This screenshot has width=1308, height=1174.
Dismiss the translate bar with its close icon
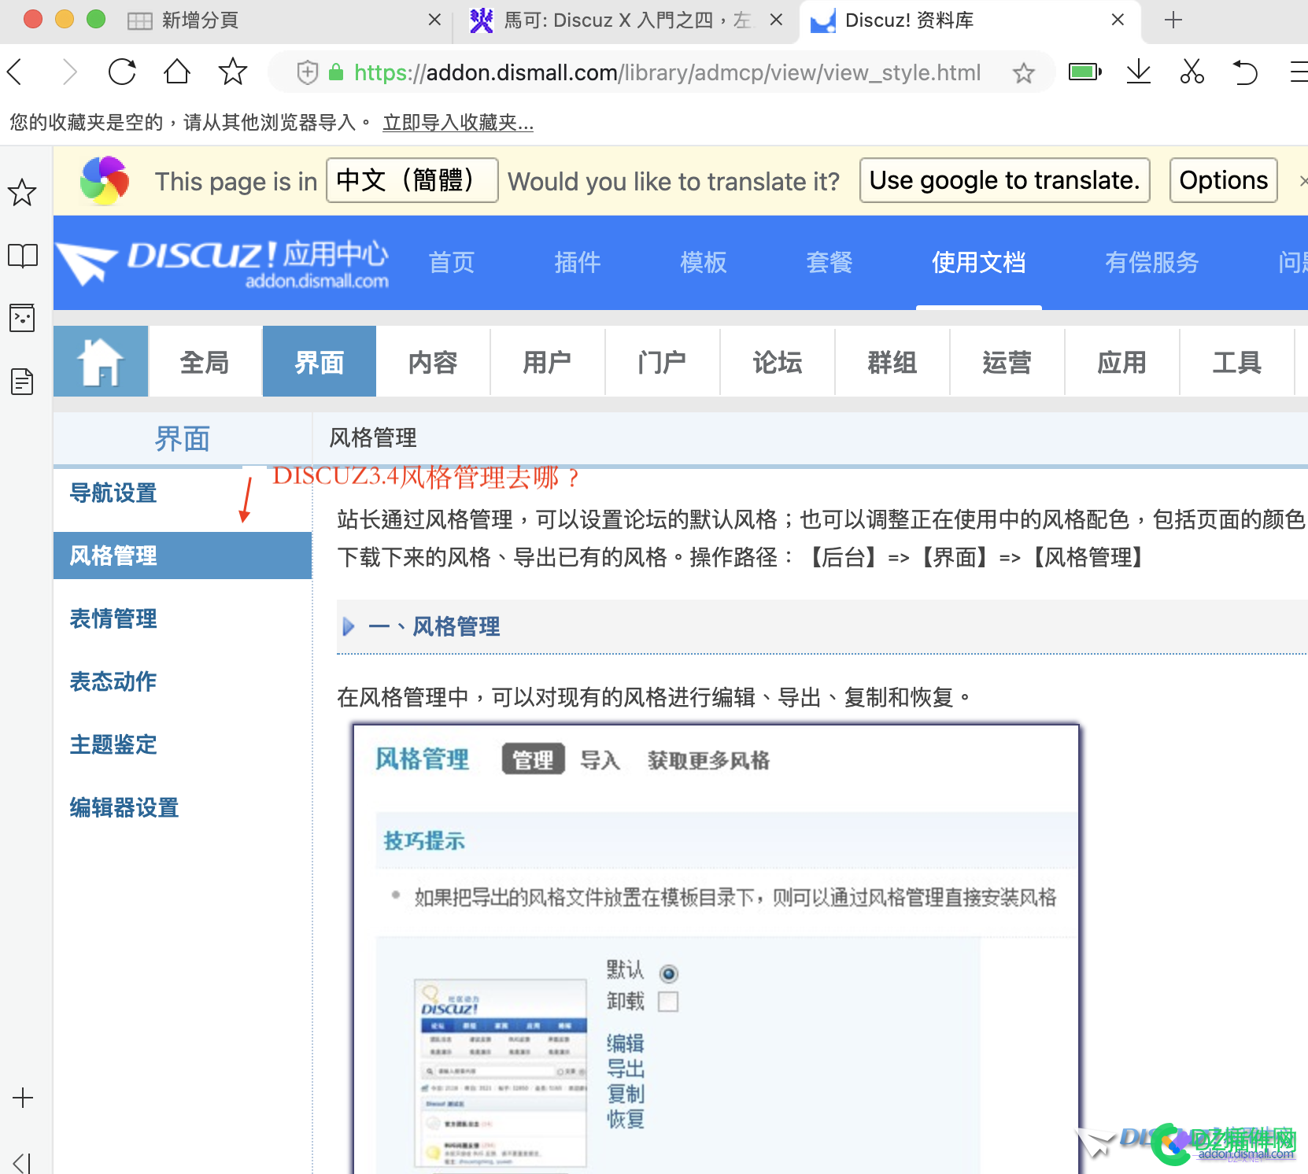click(x=1302, y=181)
